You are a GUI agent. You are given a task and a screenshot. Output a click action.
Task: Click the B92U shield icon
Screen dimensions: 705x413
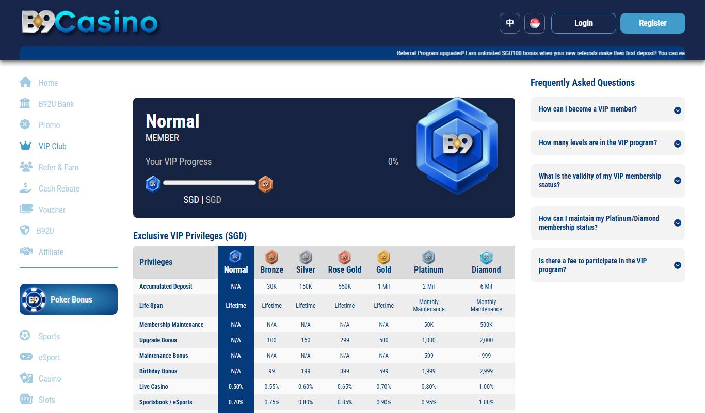[x=25, y=230]
